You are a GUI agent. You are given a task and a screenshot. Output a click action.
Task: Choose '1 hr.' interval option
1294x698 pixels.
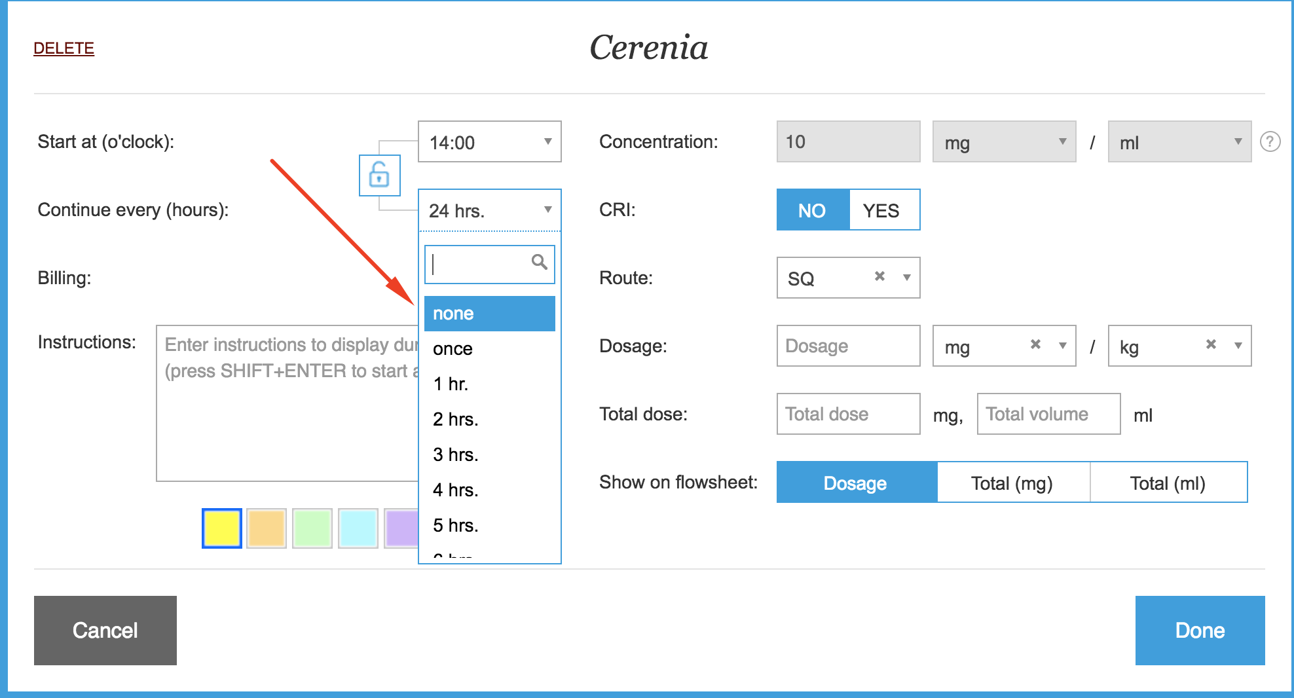coord(489,384)
